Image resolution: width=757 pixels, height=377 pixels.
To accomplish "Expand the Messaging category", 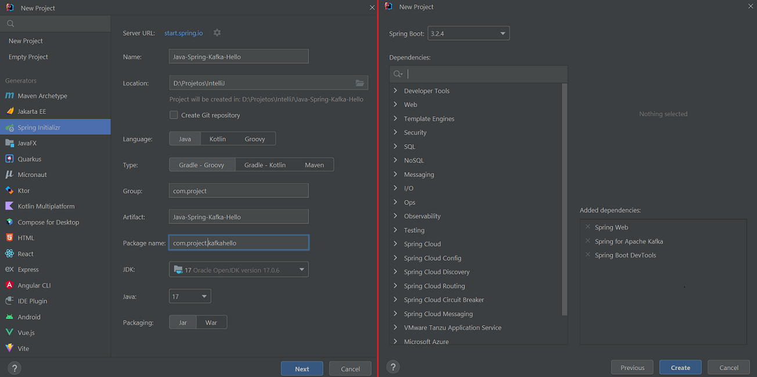I will [395, 174].
